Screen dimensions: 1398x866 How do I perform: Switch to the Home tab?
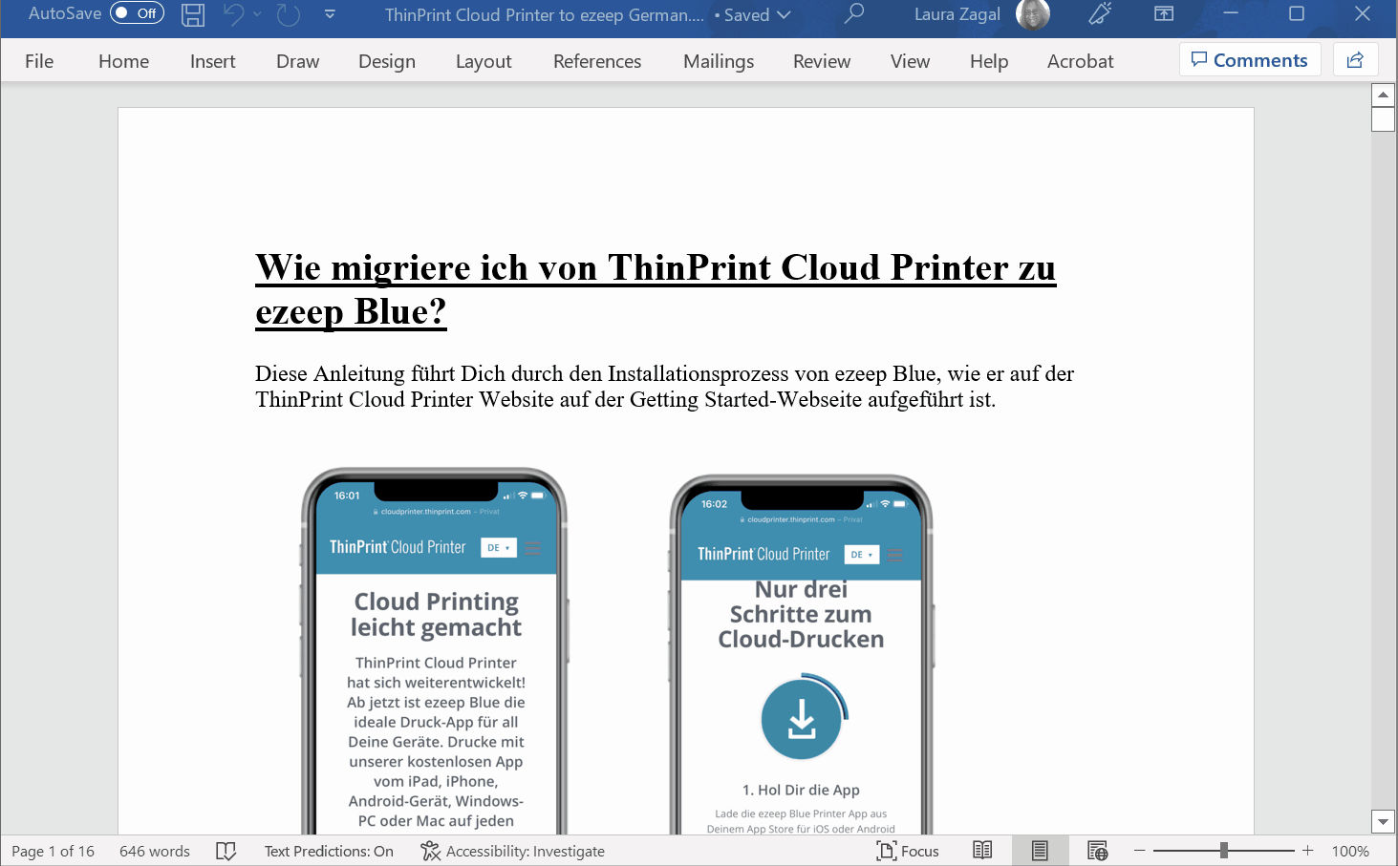(124, 61)
